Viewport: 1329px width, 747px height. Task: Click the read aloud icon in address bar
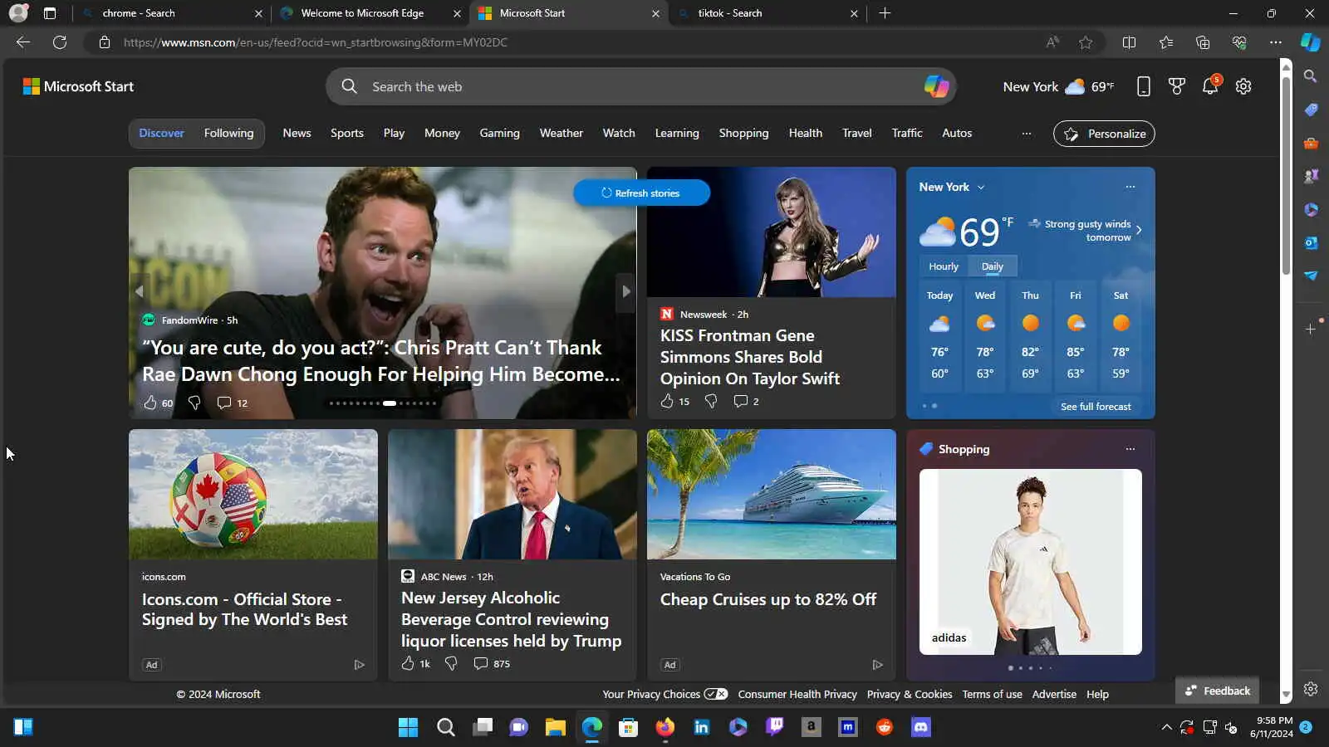(x=1052, y=42)
